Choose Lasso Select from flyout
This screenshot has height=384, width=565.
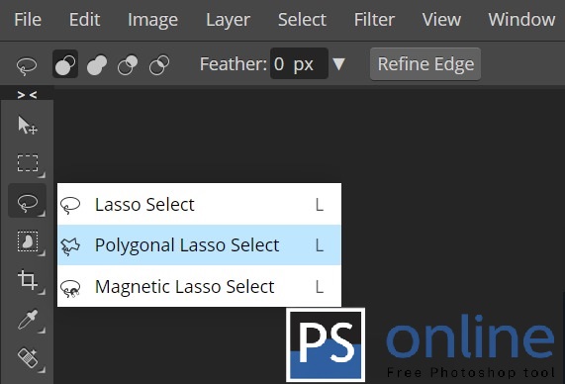point(199,205)
